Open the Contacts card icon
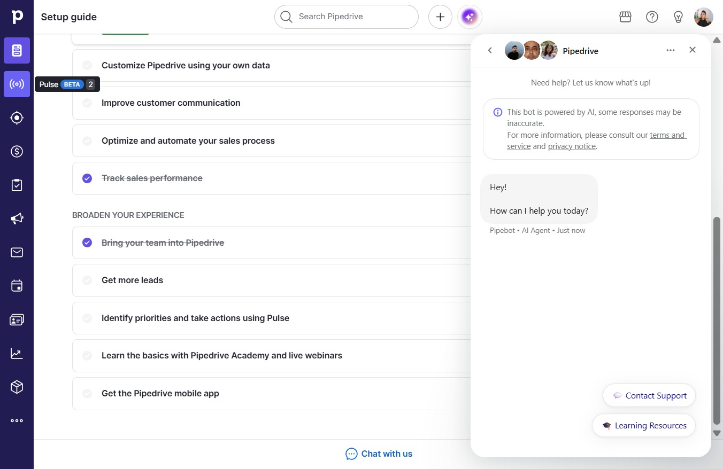Screen dimensions: 723x469 [17, 319]
